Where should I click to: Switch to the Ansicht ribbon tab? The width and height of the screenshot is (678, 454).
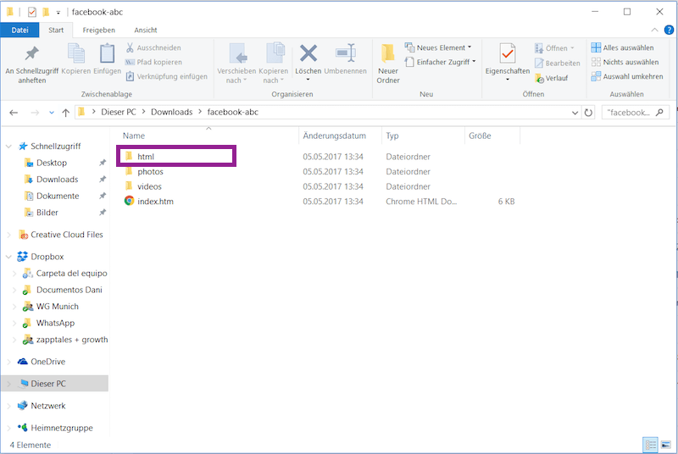click(145, 30)
